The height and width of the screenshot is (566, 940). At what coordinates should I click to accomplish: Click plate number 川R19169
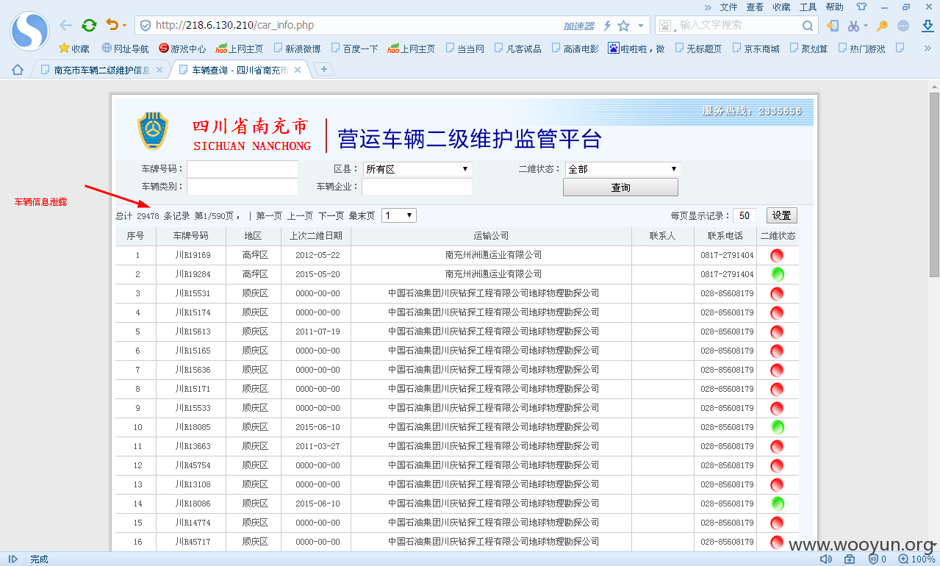(x=193, y=255)
